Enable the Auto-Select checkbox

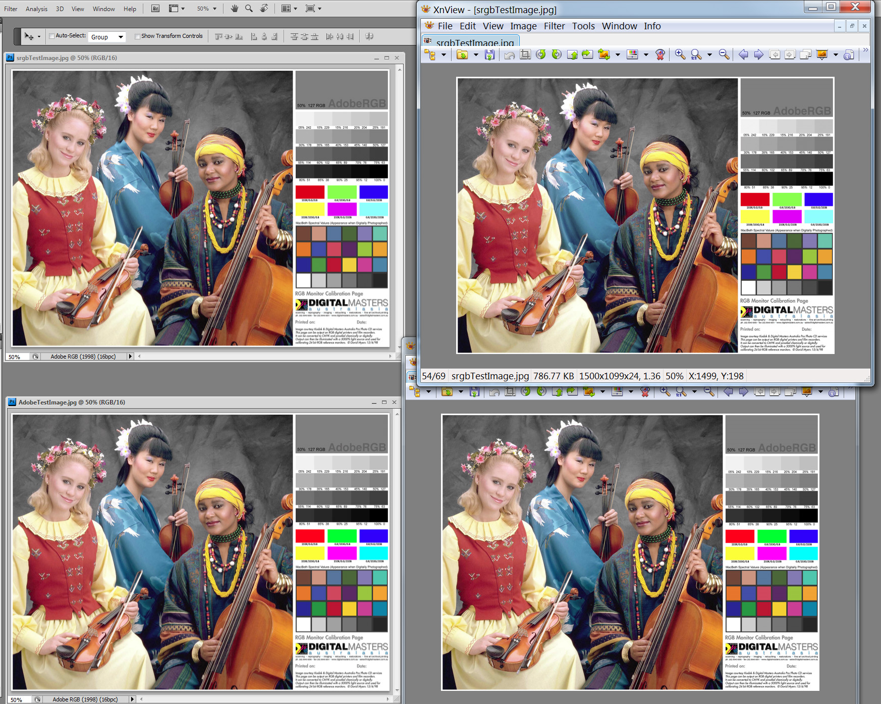pos(51,36)
